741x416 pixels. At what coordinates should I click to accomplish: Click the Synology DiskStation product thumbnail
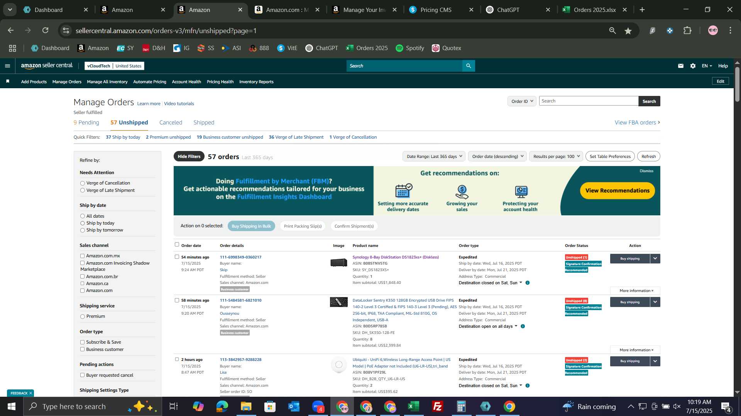pos(338,262)
